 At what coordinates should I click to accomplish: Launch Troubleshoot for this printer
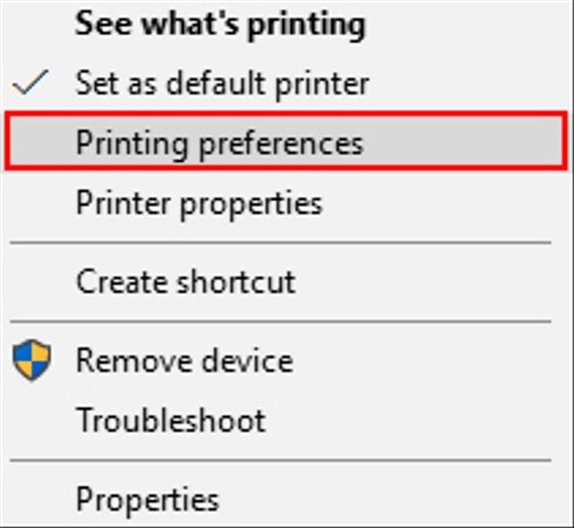[x=171, y=420]
